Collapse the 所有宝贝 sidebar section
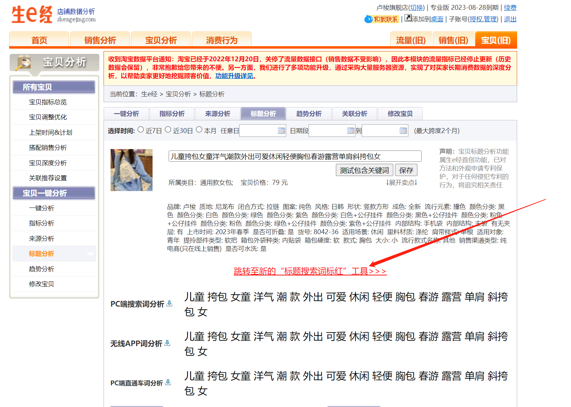571x407 pixels. tap(54, 87)
